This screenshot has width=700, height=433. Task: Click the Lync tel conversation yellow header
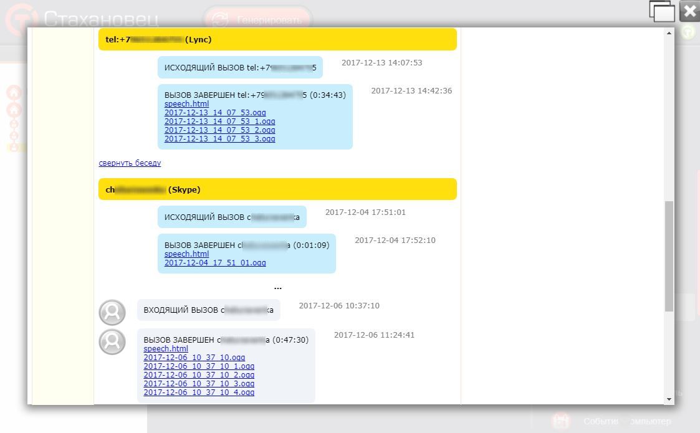tap(277, 39)
